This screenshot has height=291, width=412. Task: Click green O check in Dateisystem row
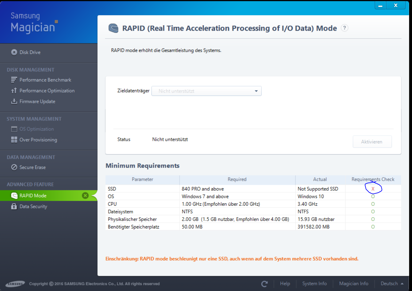[373, 211]
